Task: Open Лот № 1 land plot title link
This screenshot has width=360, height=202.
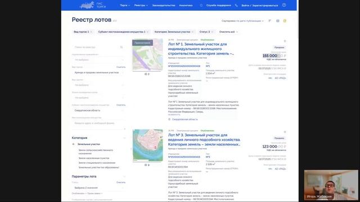Action: [x=201, y=49]
